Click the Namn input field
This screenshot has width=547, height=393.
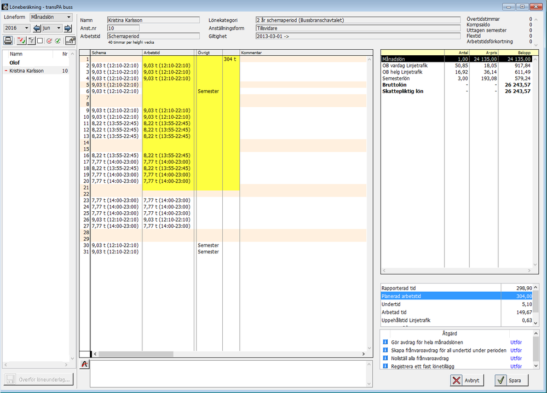153,20
